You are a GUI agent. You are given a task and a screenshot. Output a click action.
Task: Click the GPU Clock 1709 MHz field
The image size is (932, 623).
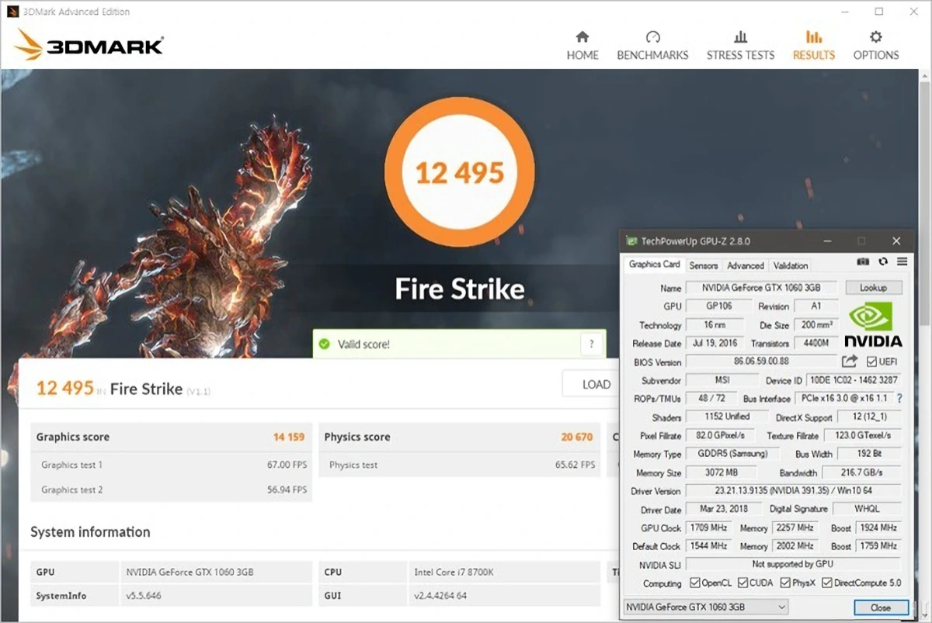tap(708, 528)
